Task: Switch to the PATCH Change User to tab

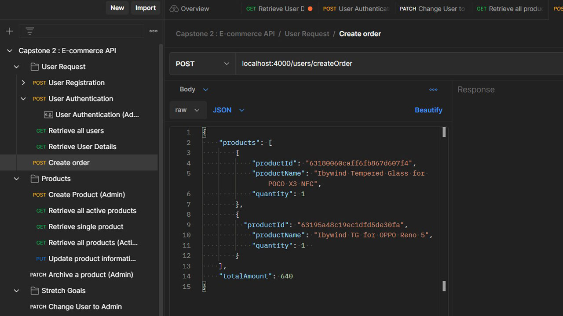Action: 433,9
